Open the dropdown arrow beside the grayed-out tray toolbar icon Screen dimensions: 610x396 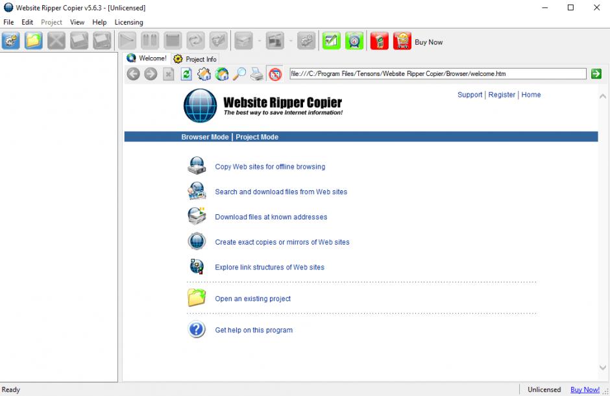pyautogui.click(x=260, y=41)
